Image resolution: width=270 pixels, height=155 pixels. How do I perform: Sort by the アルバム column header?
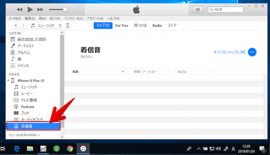point(192,72)
